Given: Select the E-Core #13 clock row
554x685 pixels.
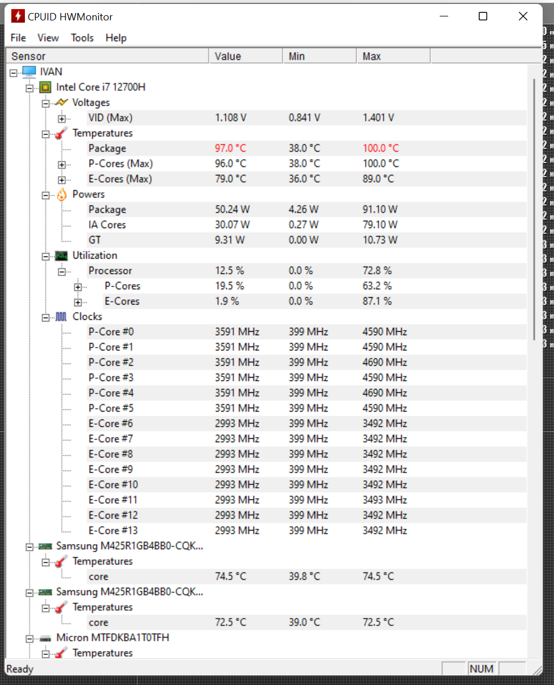Looking at the screenshot, I should click(306, 530).
